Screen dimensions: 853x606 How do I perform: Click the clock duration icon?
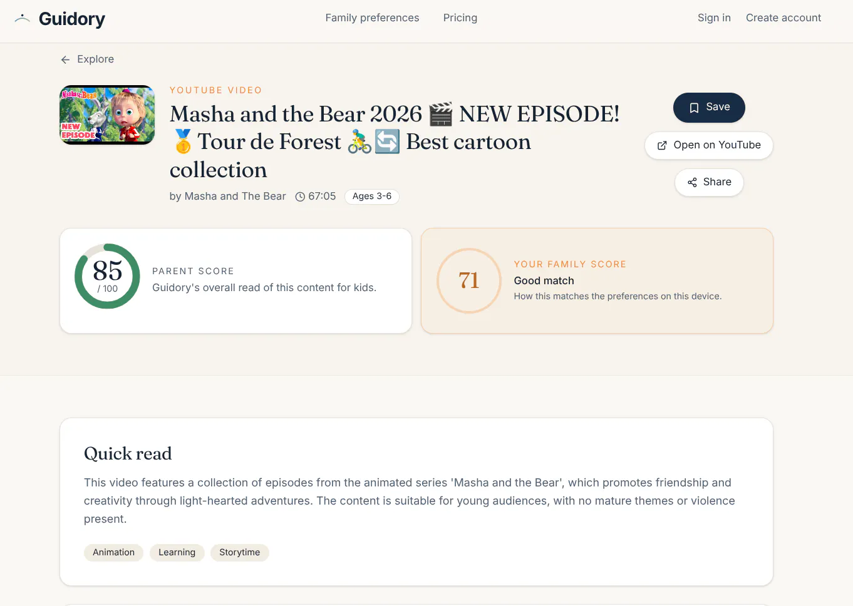[x=300, y=197]
